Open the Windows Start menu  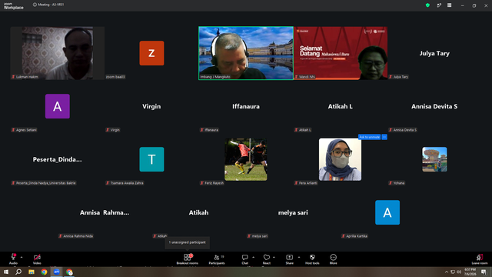coord(6,272)
